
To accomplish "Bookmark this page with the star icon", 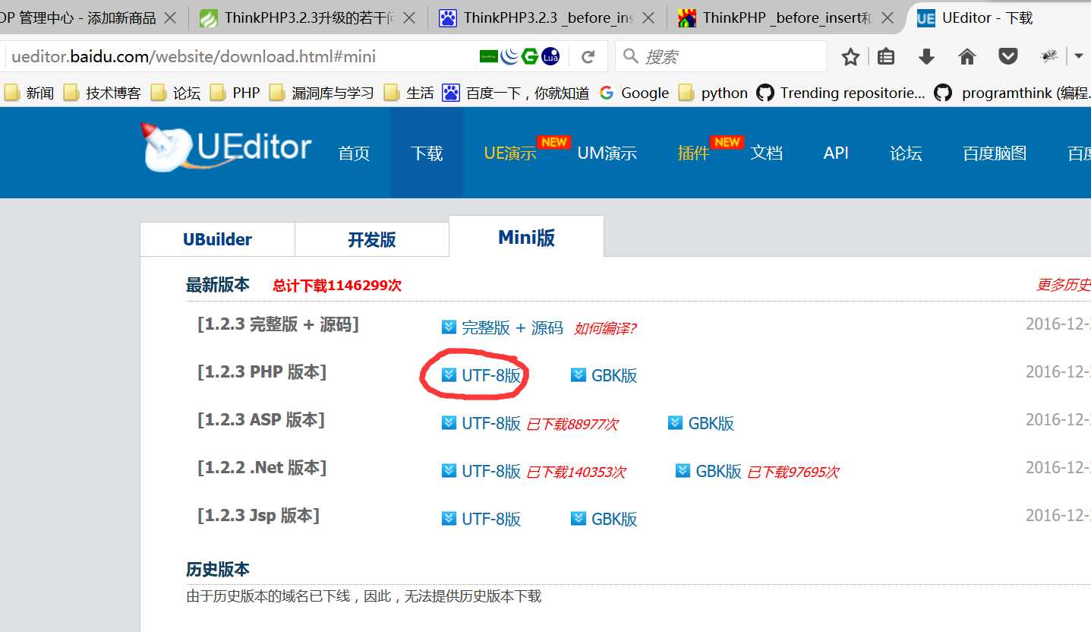I will pos(851,56).
